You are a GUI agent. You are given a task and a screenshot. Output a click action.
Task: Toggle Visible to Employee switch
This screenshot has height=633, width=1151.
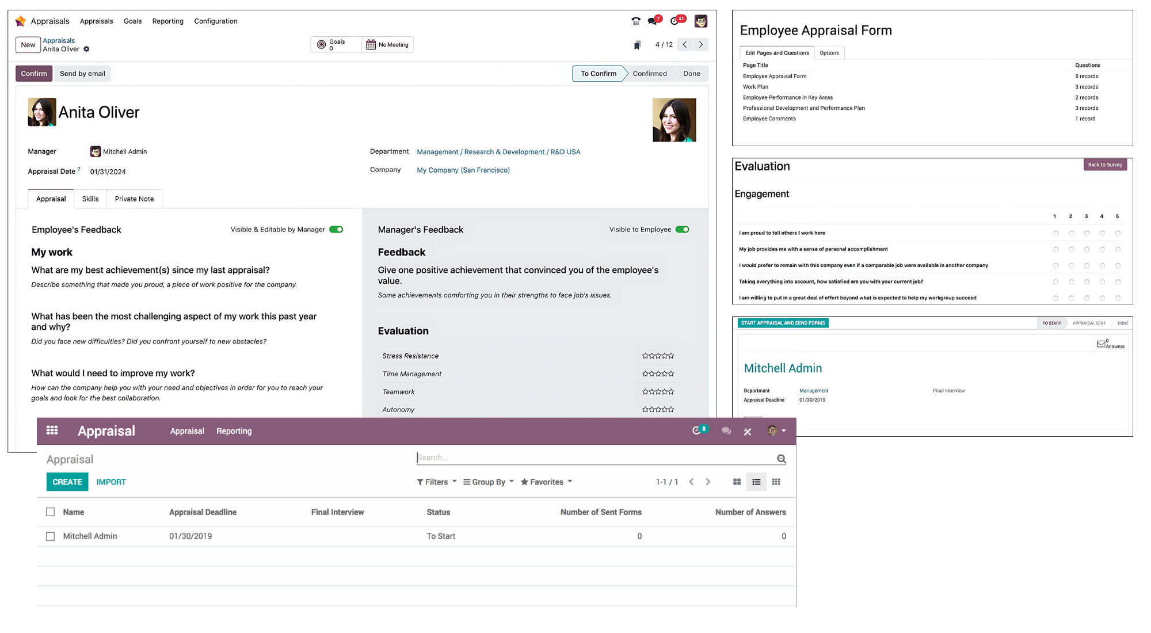pyautogui.click(x=683, y=230)
